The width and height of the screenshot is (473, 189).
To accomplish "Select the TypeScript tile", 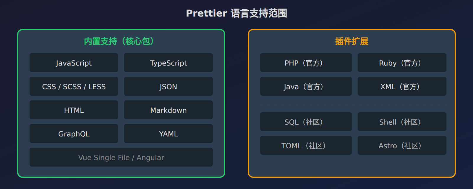I will click(x=169, y=63).
